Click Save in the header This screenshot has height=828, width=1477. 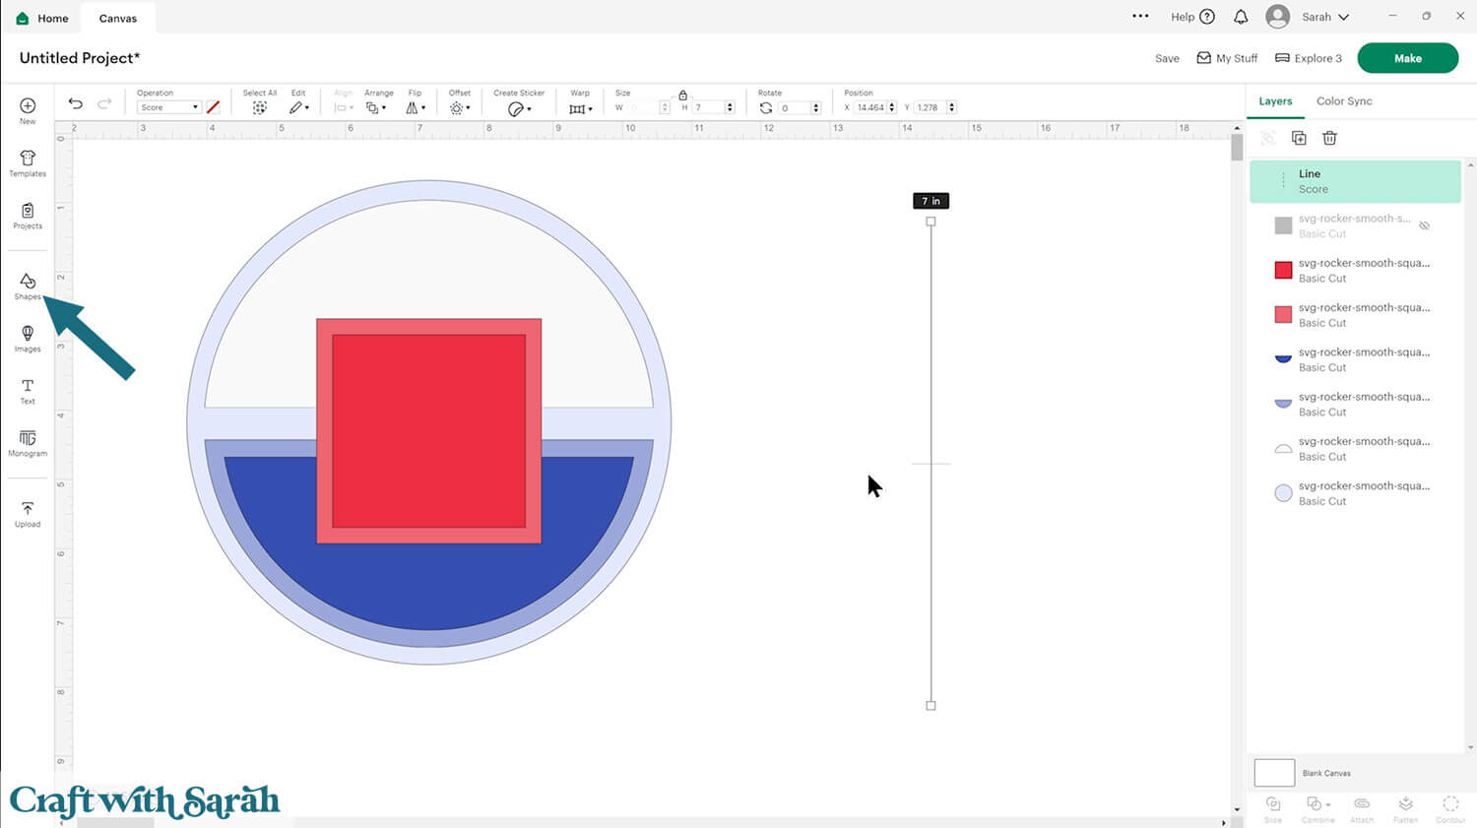pyautogui.click(x=1167, y=58)
